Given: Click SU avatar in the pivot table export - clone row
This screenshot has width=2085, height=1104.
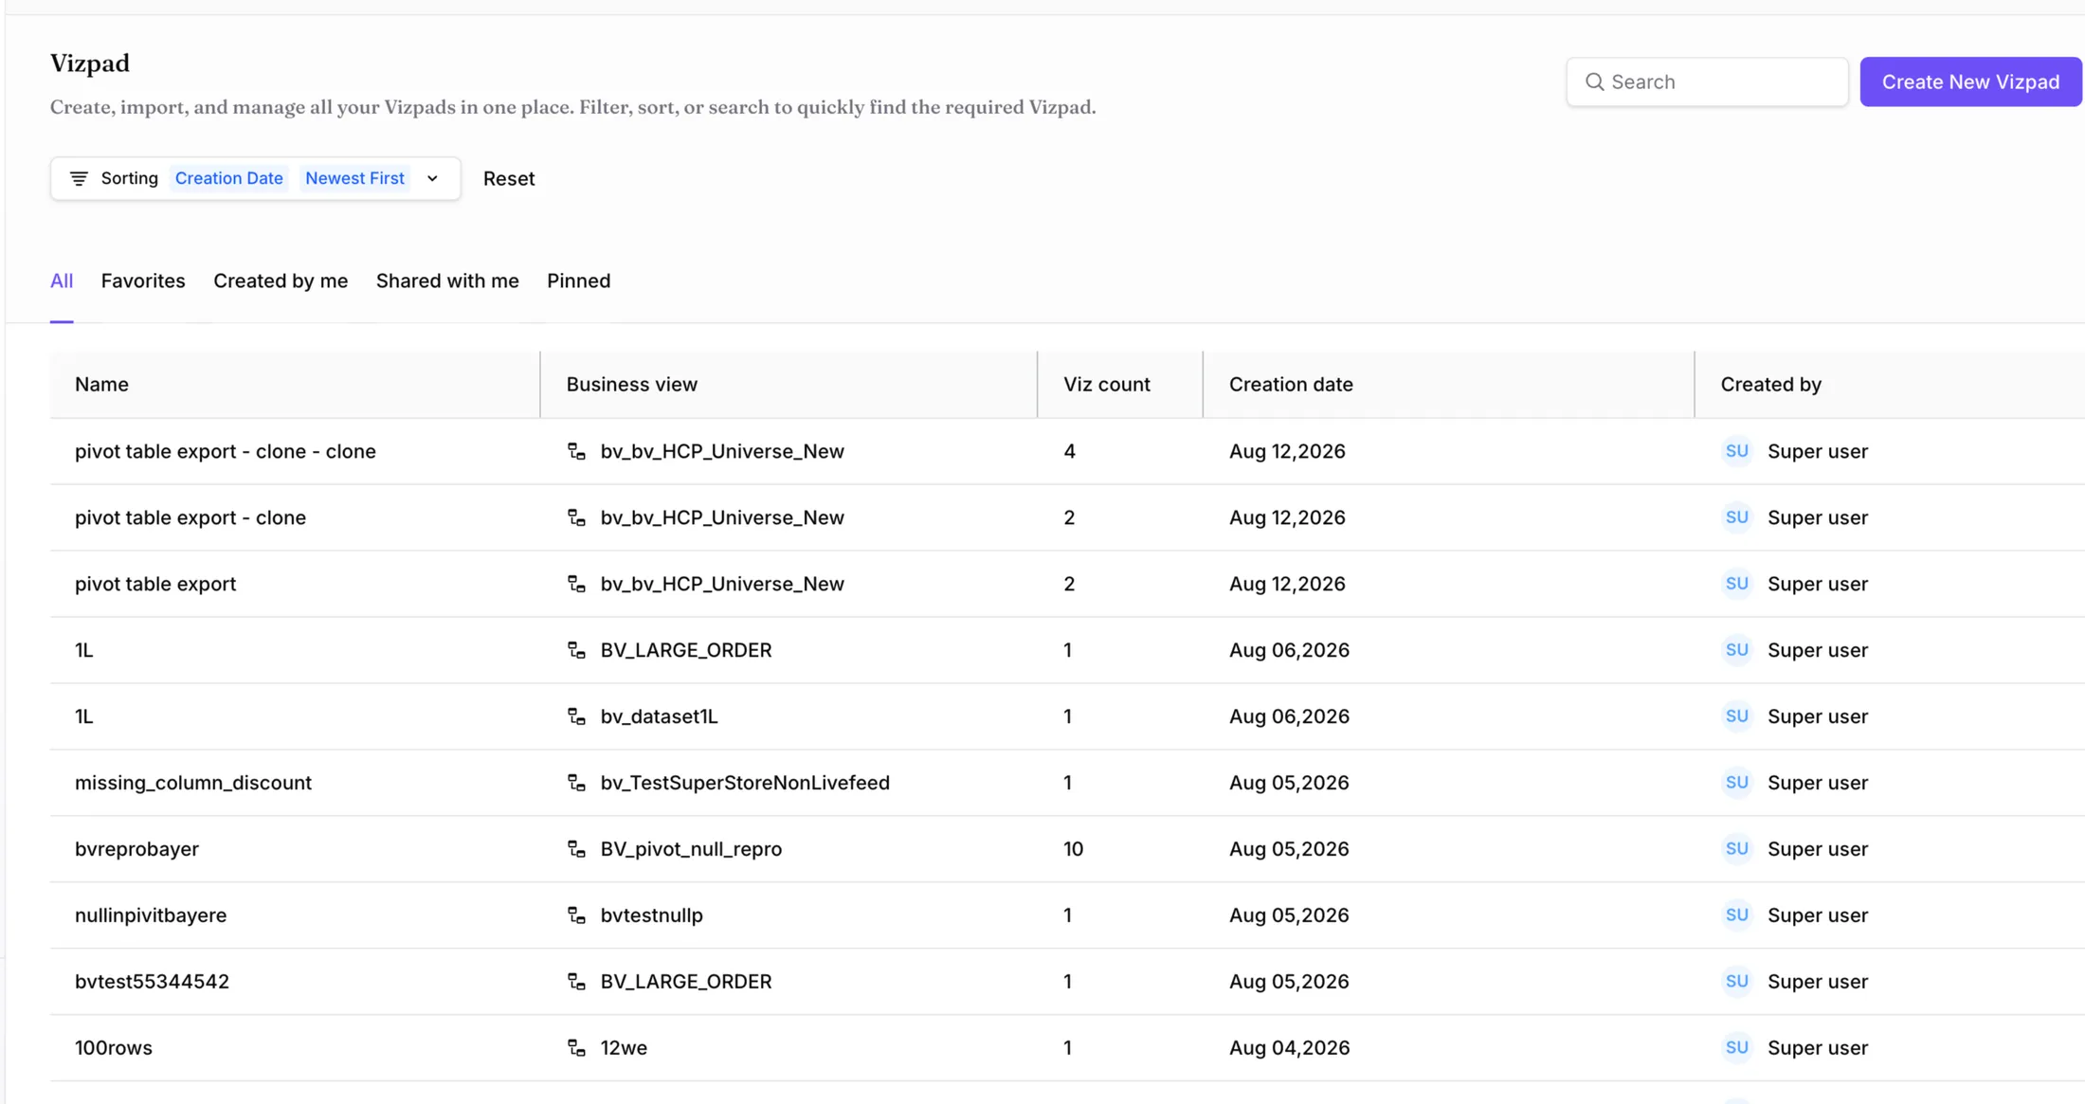Looking at the screenshot, I should [1736, 517].
